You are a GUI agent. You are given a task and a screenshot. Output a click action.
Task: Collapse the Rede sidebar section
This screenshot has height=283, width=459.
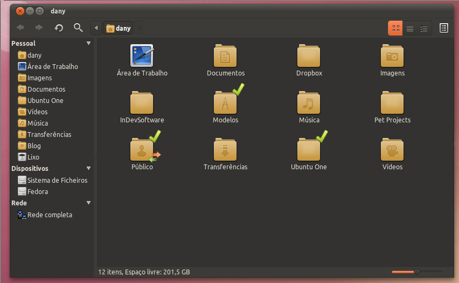(x=88, y=203)
